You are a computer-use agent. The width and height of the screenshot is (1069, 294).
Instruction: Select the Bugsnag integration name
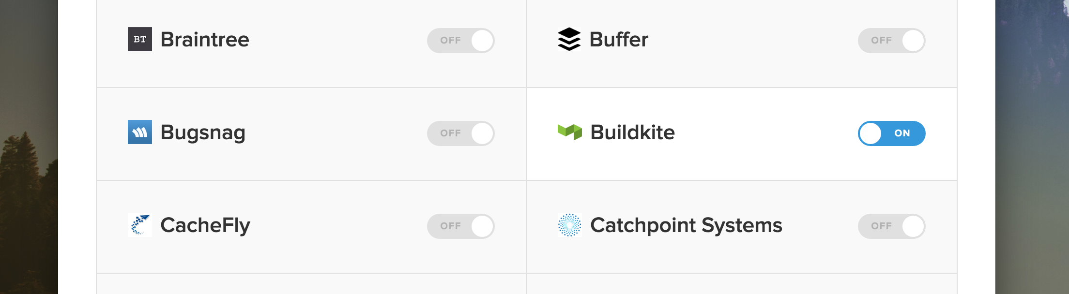(x=201, y=132)
